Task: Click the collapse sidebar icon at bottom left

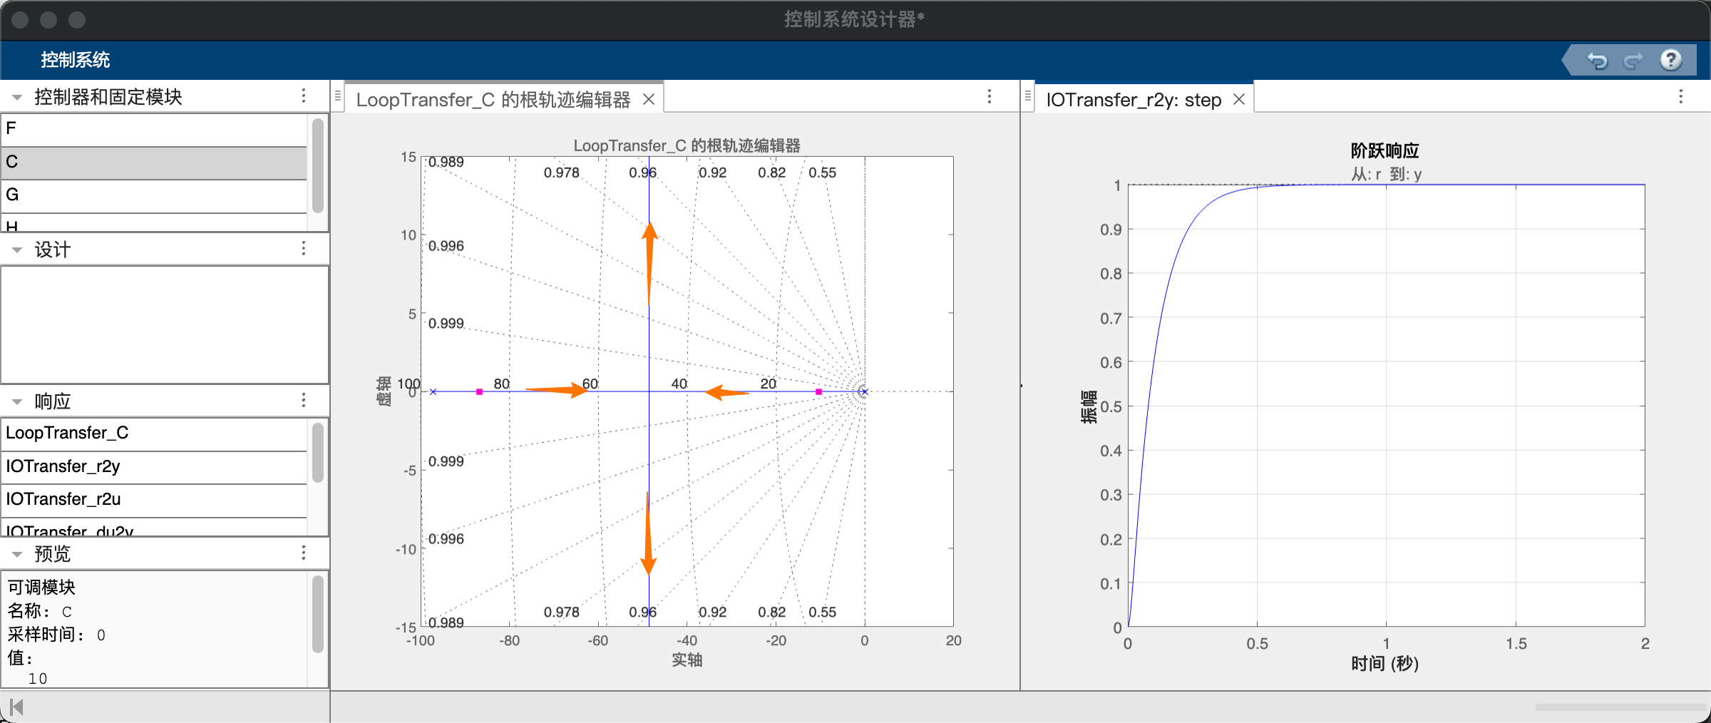Action: pos(16,707)
